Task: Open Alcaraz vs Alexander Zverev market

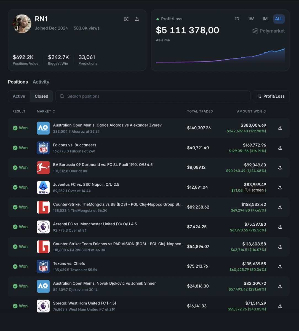Action: click(107, 125)
